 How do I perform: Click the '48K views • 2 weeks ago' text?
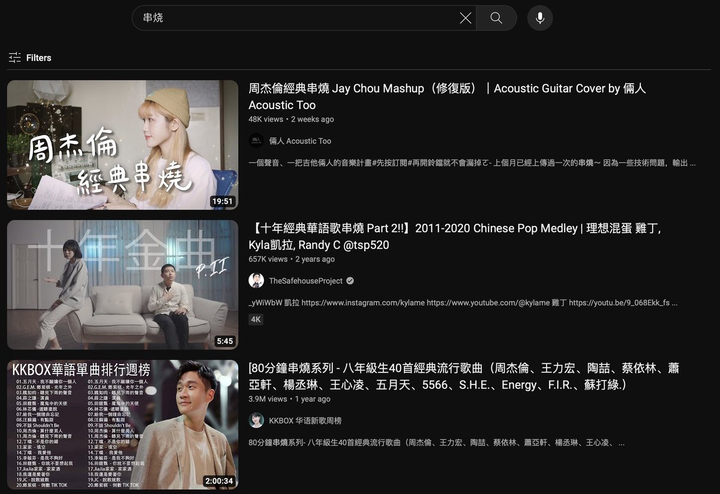pos(291,119)
